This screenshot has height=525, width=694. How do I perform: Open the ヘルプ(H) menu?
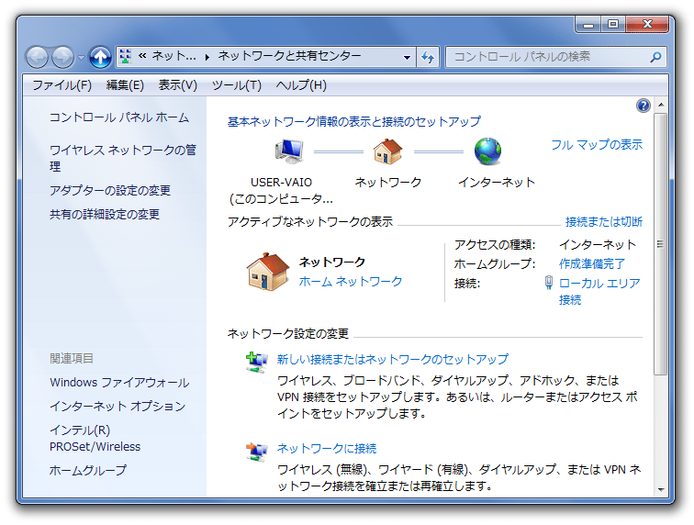pyautogui.click(x=301, y=84)
